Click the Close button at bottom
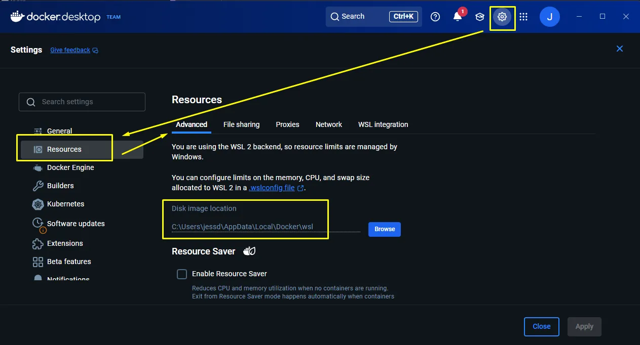 pos(541,327)
